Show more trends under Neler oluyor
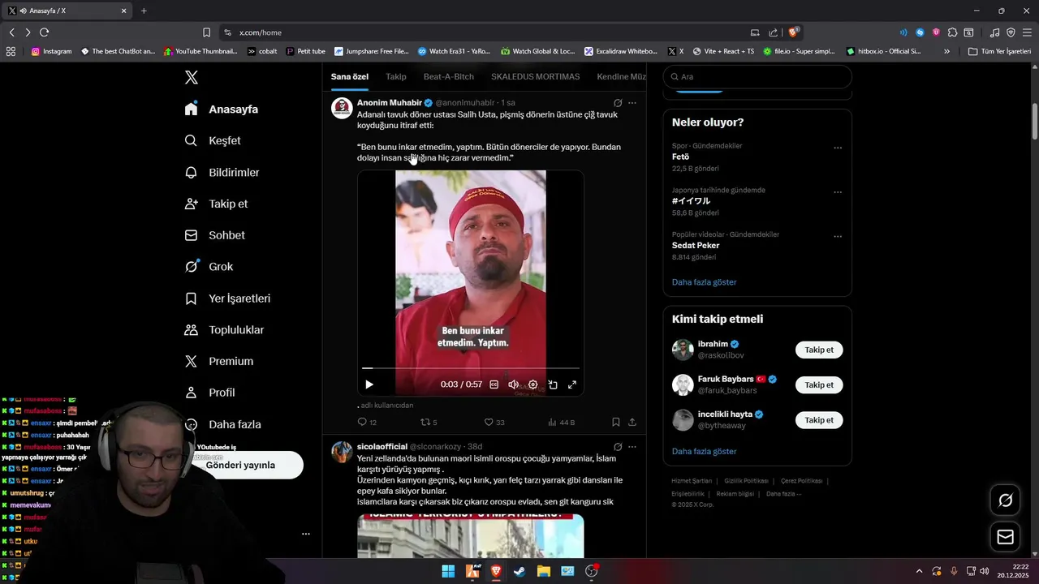 704,282
